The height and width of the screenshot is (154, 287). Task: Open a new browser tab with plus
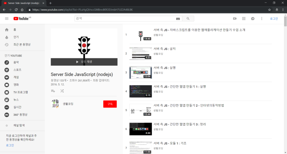click(50, 3)
